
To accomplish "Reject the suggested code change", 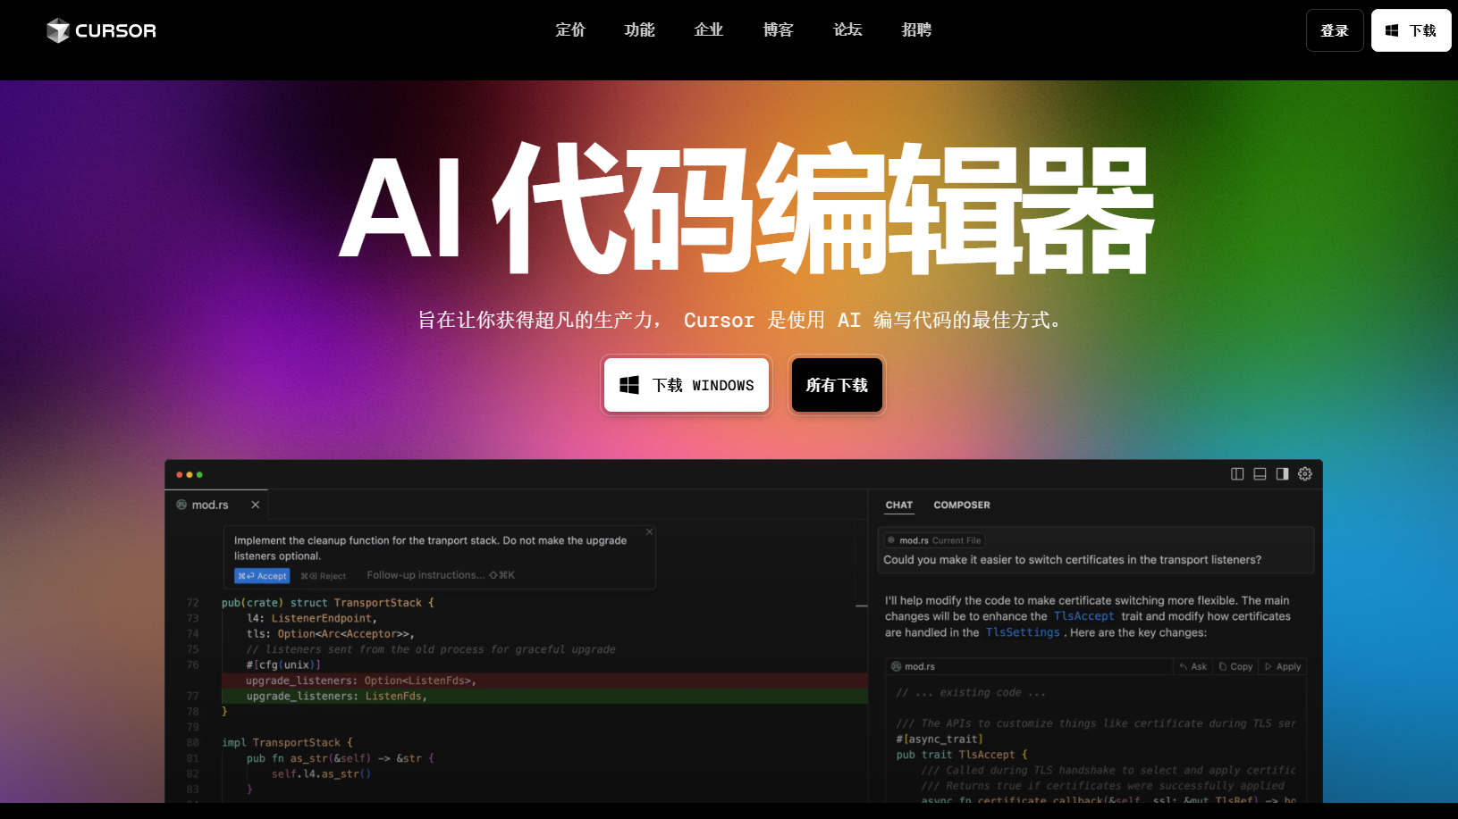I will (x=324, y=576).
